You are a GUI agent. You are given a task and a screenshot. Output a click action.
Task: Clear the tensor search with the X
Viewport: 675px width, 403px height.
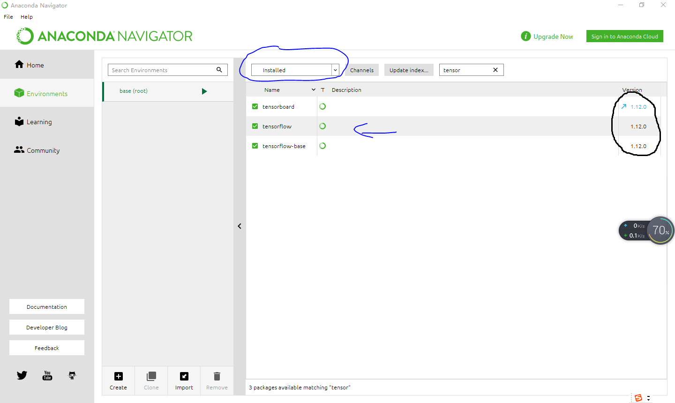coord(495,70)
